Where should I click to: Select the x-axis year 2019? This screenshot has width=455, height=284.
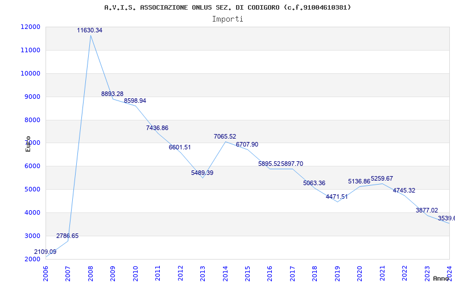[x=337, y=274]
